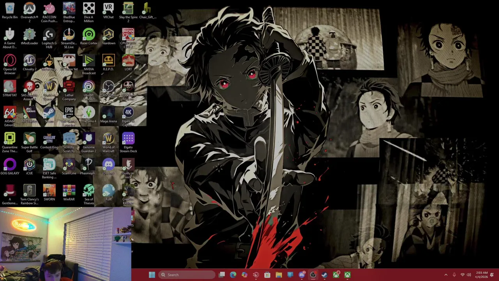499x281 pixels.
Task: Select the Genome Guardian 2 icon
Action: pyautogui.click(x=88, y=143)
